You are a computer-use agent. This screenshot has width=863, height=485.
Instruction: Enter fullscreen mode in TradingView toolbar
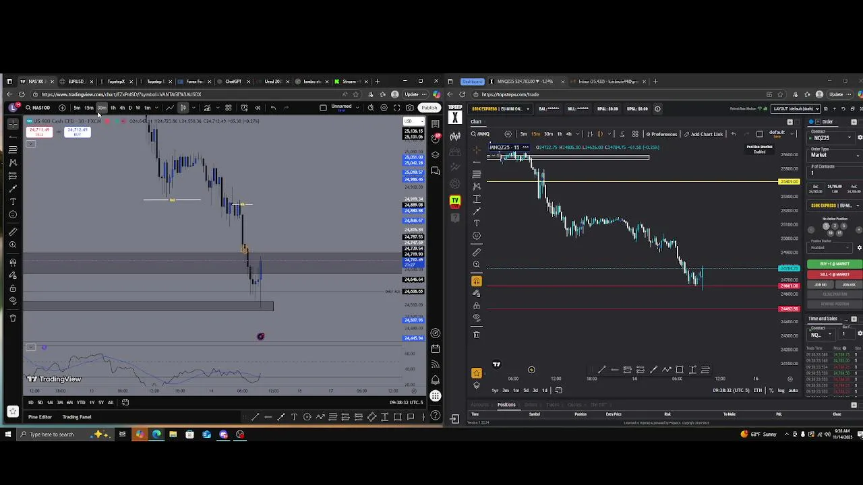tap(396, 108)
